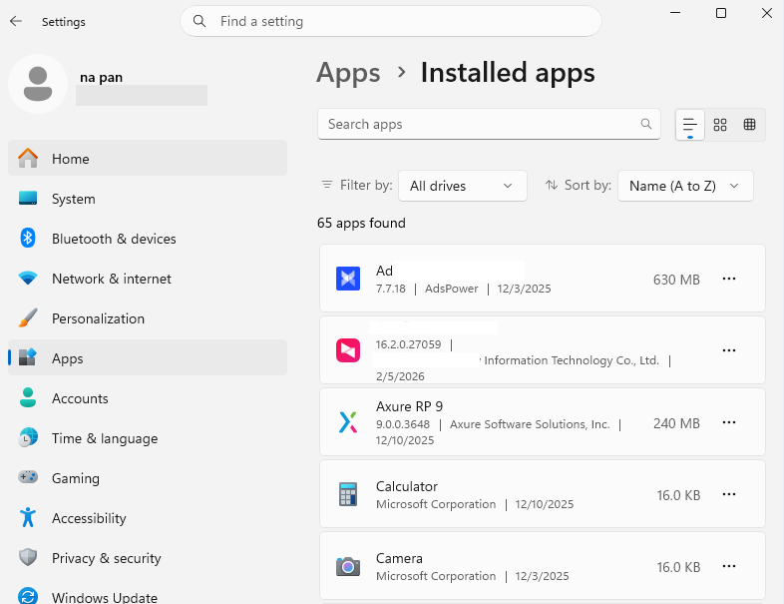This screenshot has width=784, height=604.
Task: Maximize the Settings window
Action: [721, 13]
